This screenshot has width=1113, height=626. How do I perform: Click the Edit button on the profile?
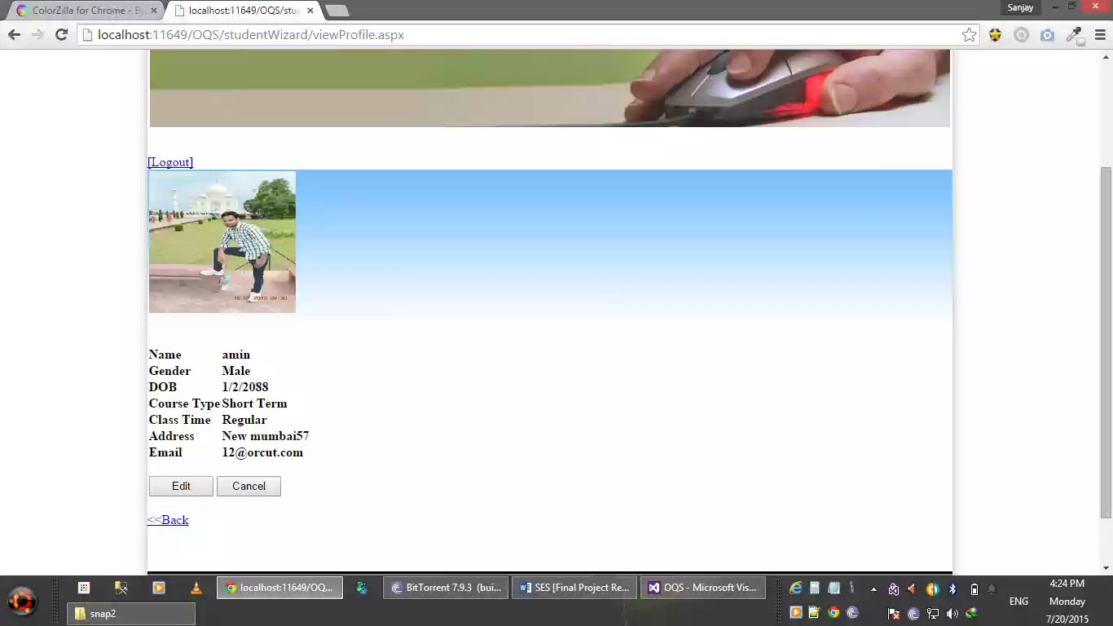tap(180, 486)
